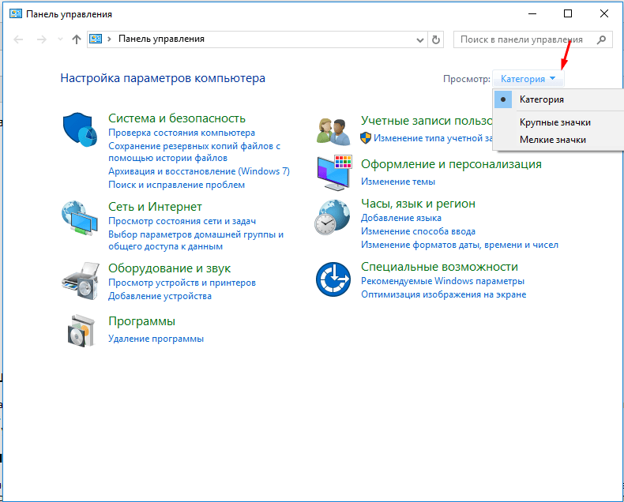Open Appearance and Personalization monitor icon
Screen dimensions: 624x502
[x=334, y=173]
